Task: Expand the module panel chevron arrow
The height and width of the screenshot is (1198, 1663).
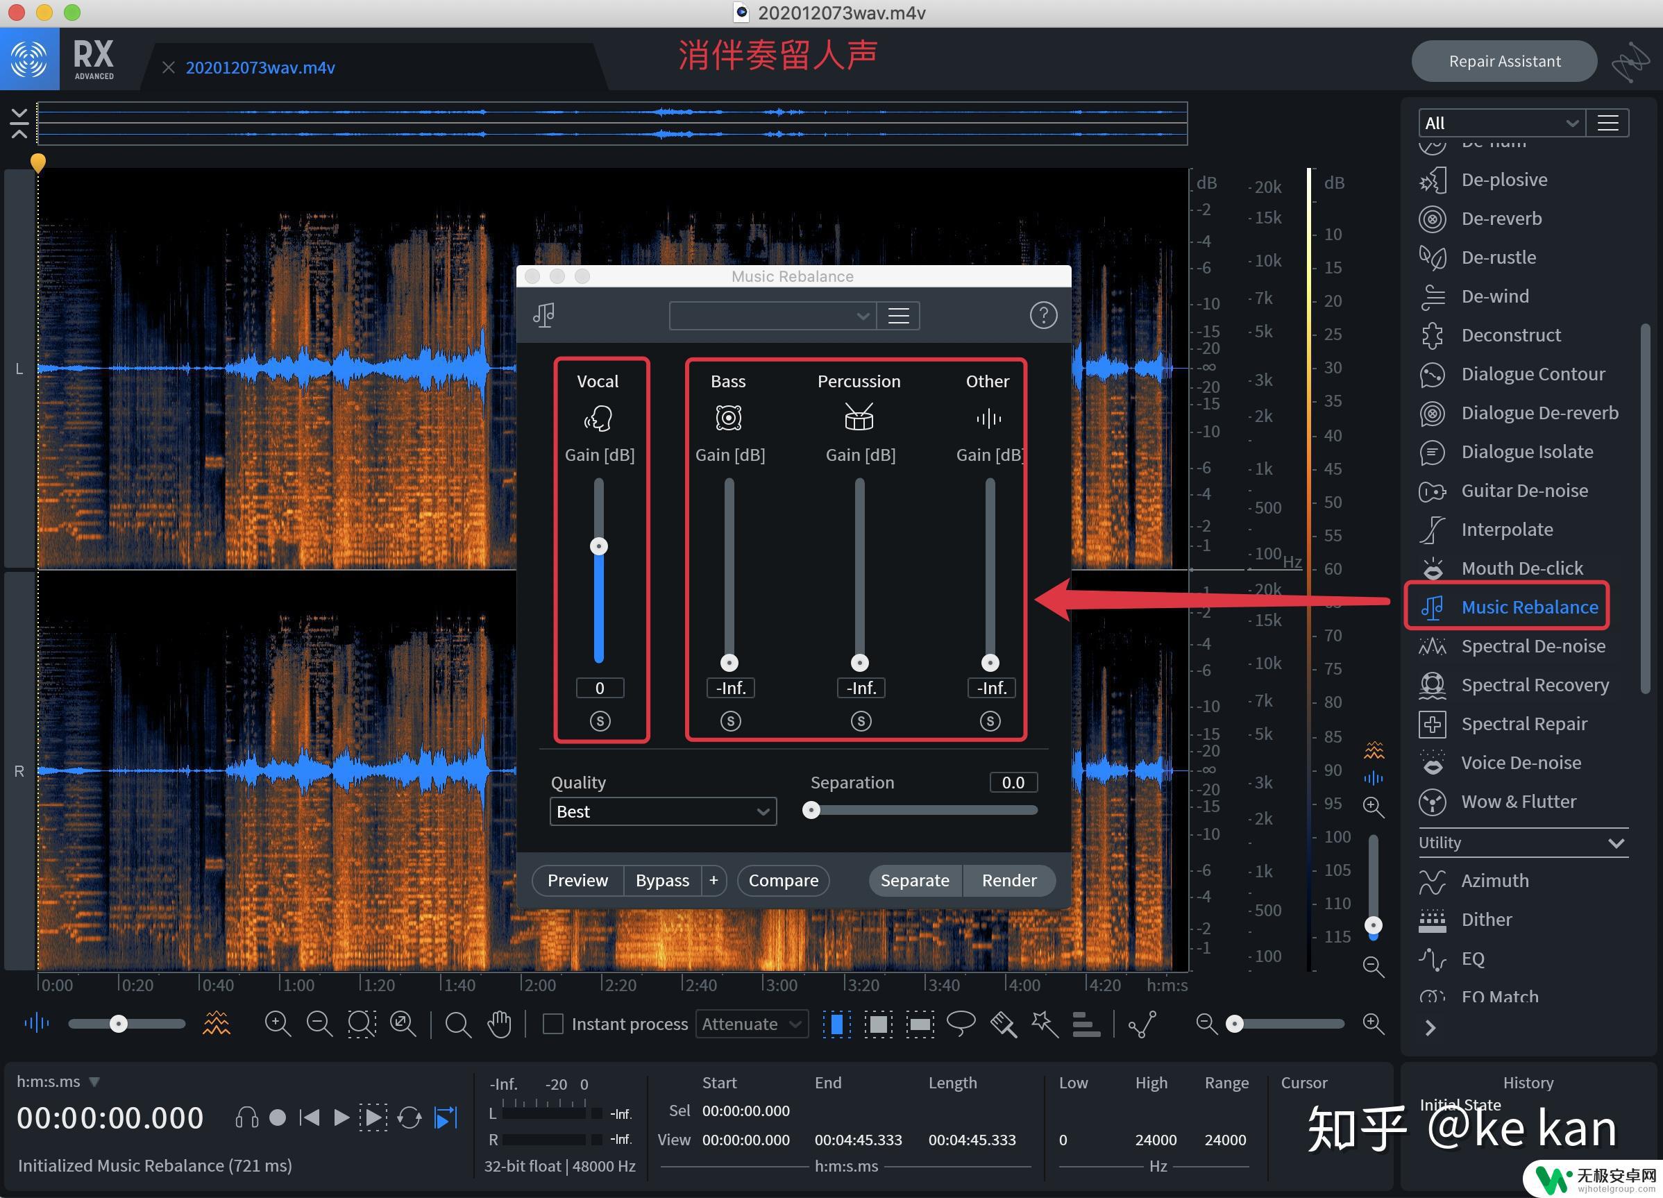Action: click(1430, 1027)
